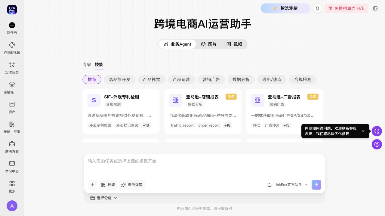This screenshot has height=216, width=385.
Task: Open the SIF-外观专利检测 skill card
Action: coord(121,111)
